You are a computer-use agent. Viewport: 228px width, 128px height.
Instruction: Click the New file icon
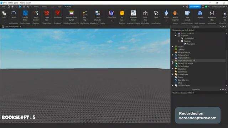9,6
